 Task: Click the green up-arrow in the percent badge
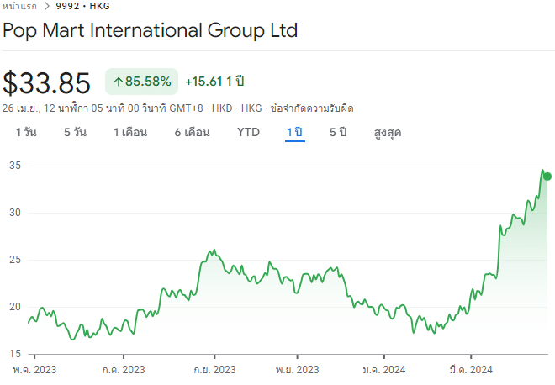tap(119, 82)
